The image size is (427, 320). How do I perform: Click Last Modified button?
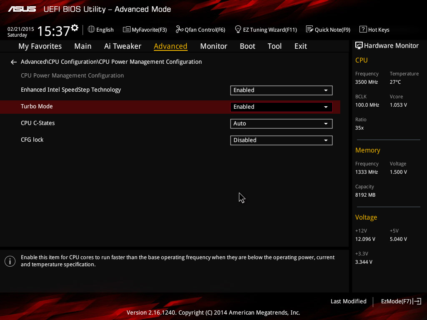coord(348,301)
